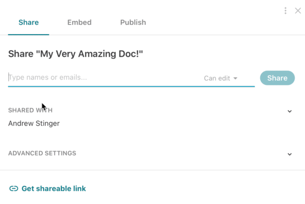The image size is (305, 204).
Task: Click the teal Share button
Action: click(x=277, y=78)
